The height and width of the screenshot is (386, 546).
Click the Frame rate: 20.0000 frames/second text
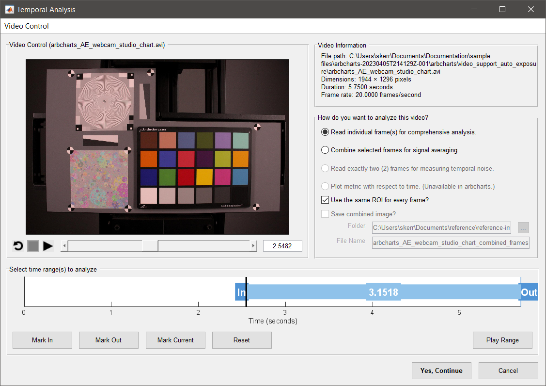click(x=371, y=95)
